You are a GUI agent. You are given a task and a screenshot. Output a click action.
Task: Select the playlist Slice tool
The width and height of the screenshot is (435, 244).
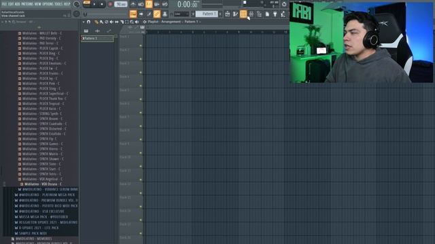click(122, 22)
